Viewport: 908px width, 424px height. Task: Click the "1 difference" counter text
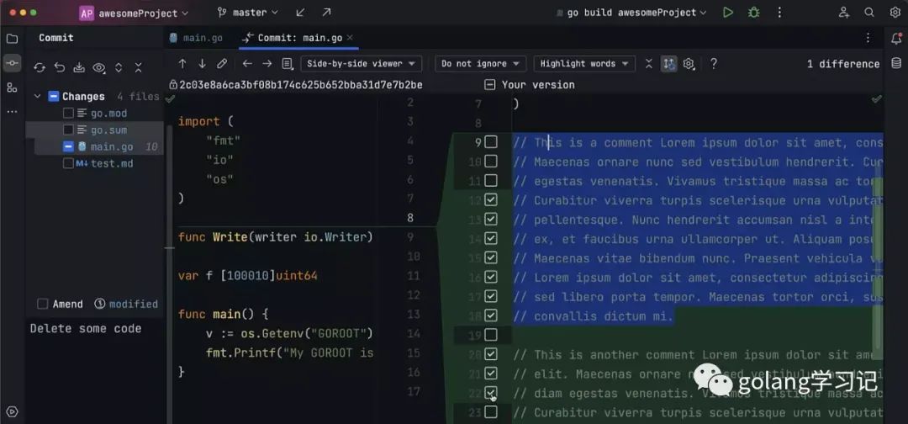(x=842, y=64)
